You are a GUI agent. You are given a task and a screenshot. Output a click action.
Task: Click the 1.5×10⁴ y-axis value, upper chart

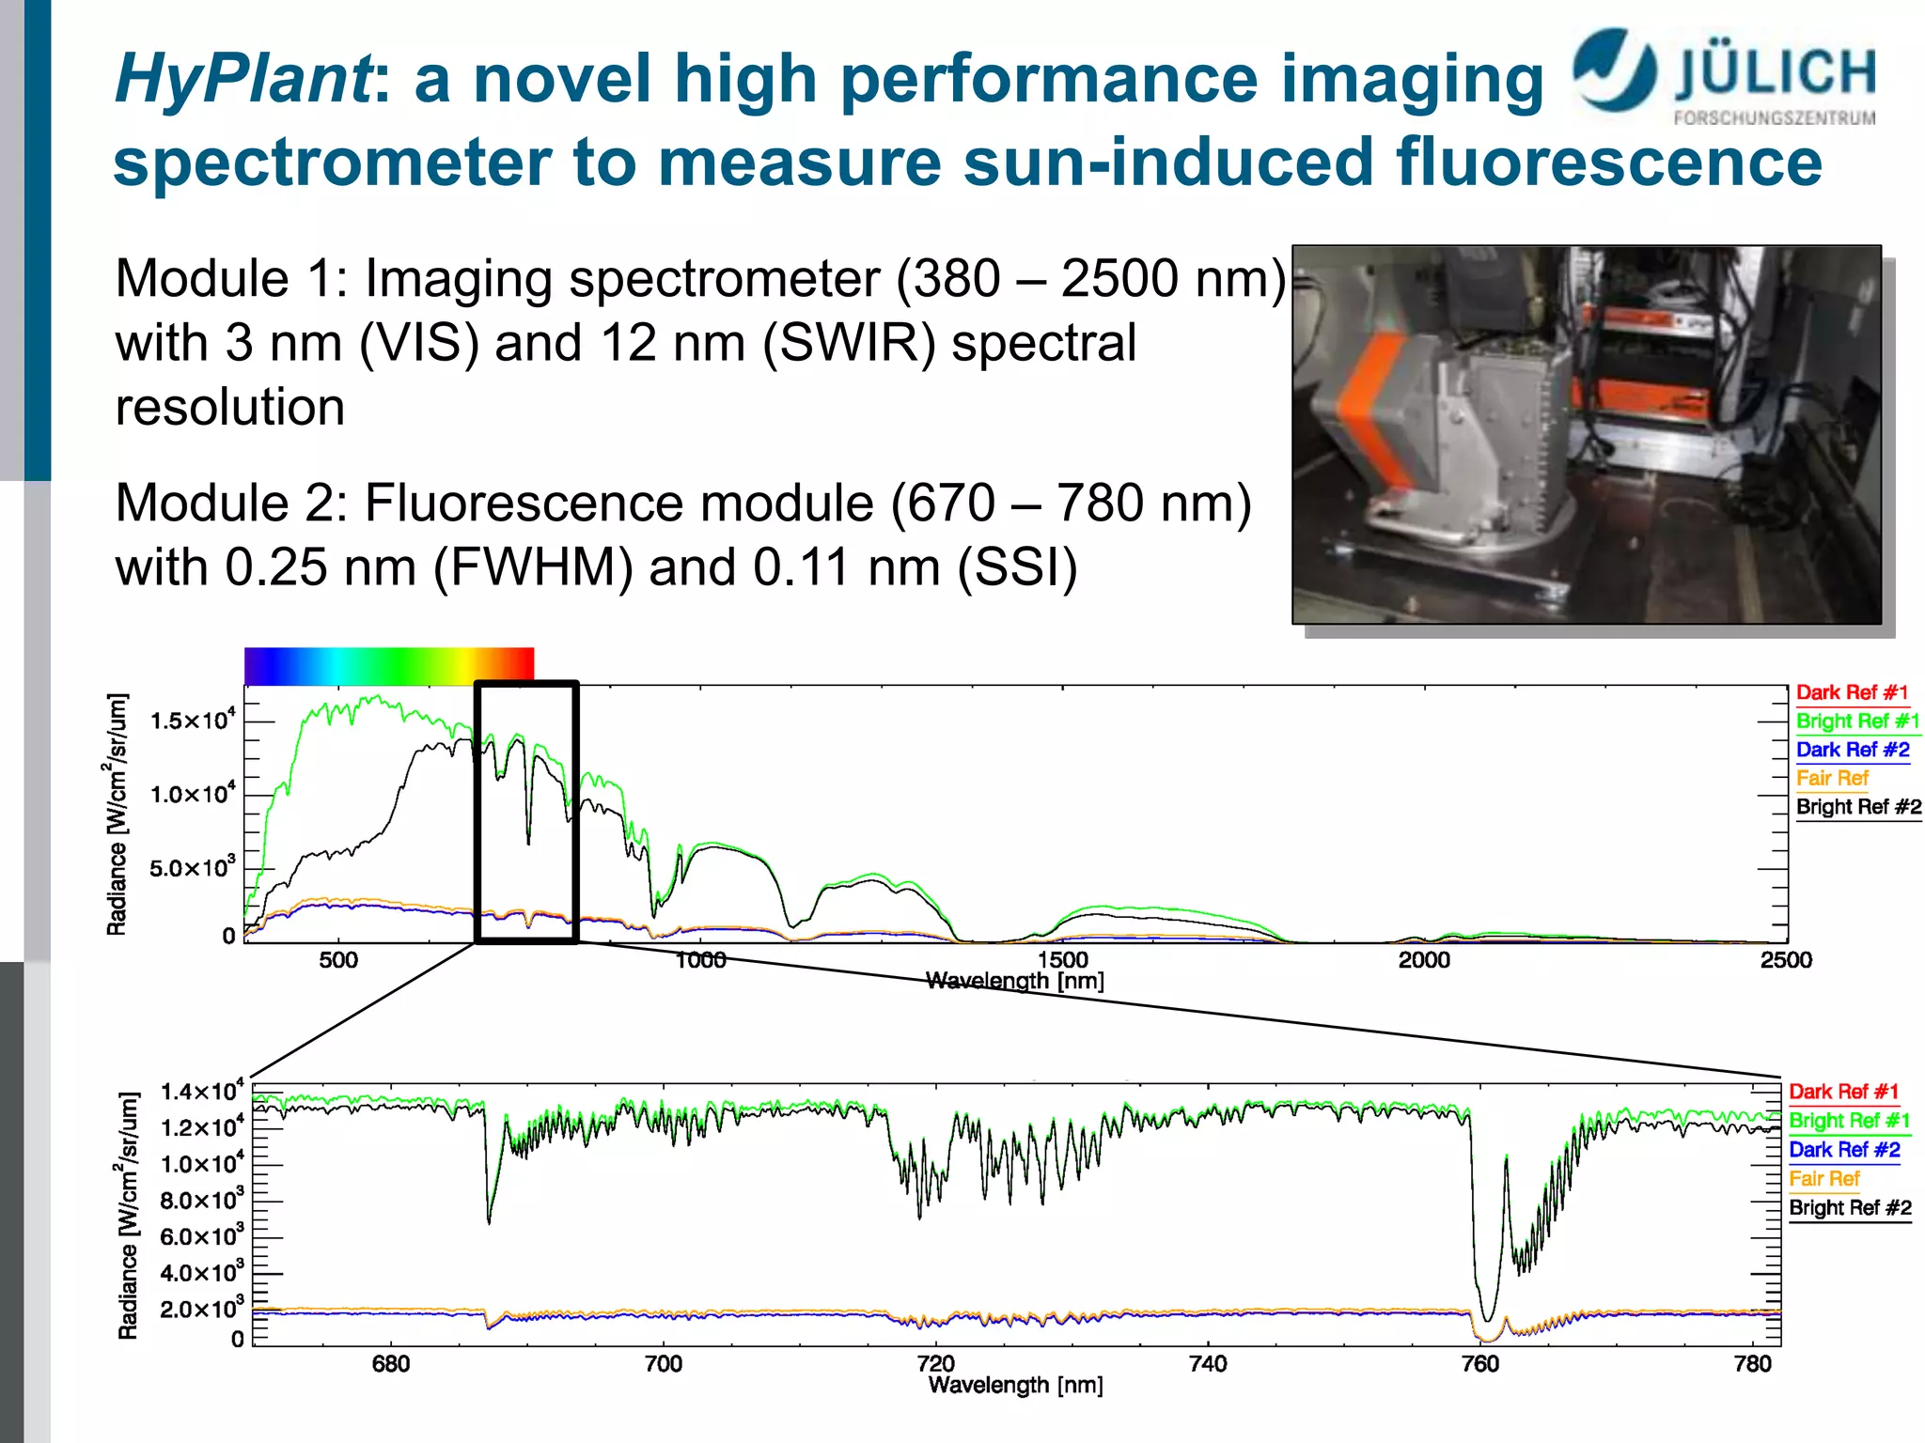pyautogui.click(x=193, y=721)
